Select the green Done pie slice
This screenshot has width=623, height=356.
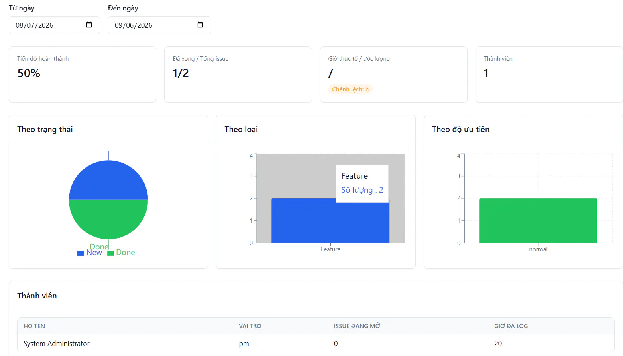(108, 220)
